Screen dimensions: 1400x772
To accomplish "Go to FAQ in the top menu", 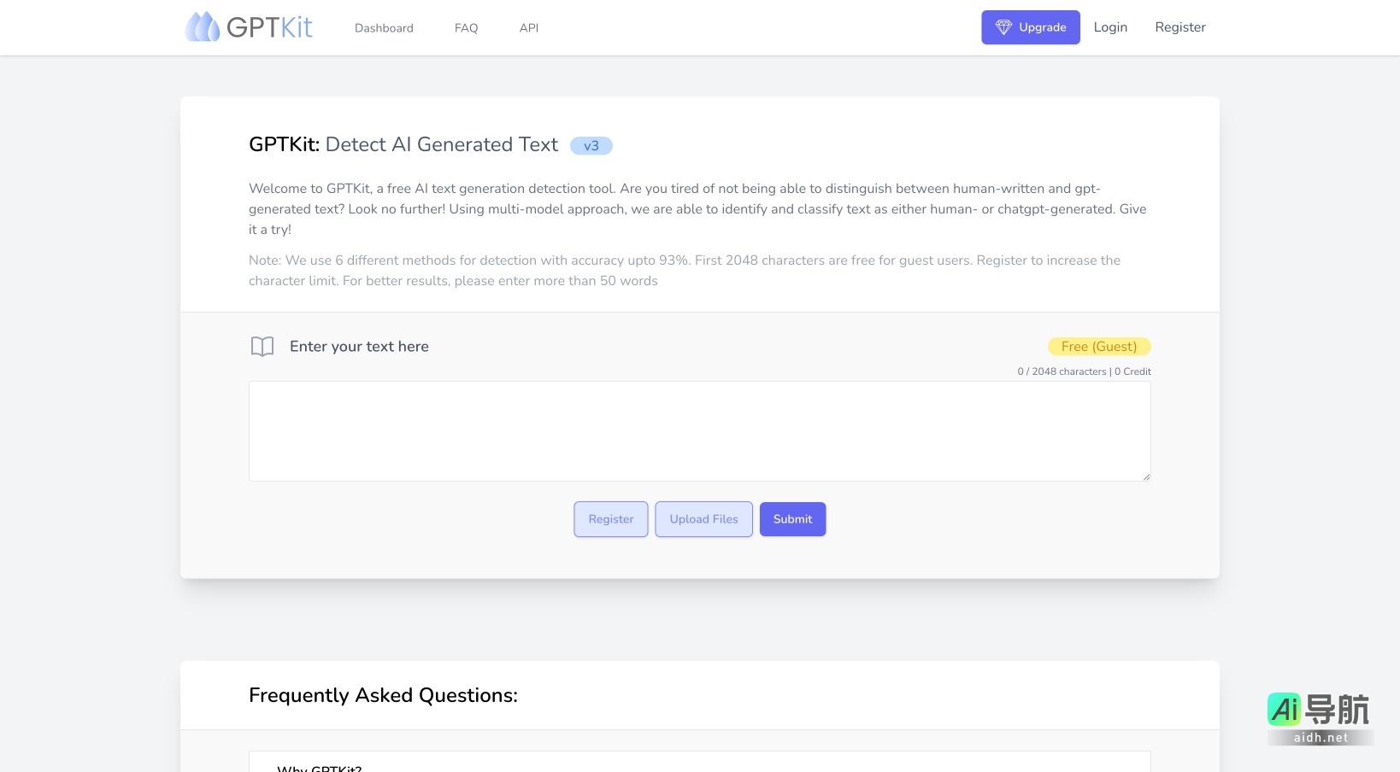I will [x=466, y=28].
